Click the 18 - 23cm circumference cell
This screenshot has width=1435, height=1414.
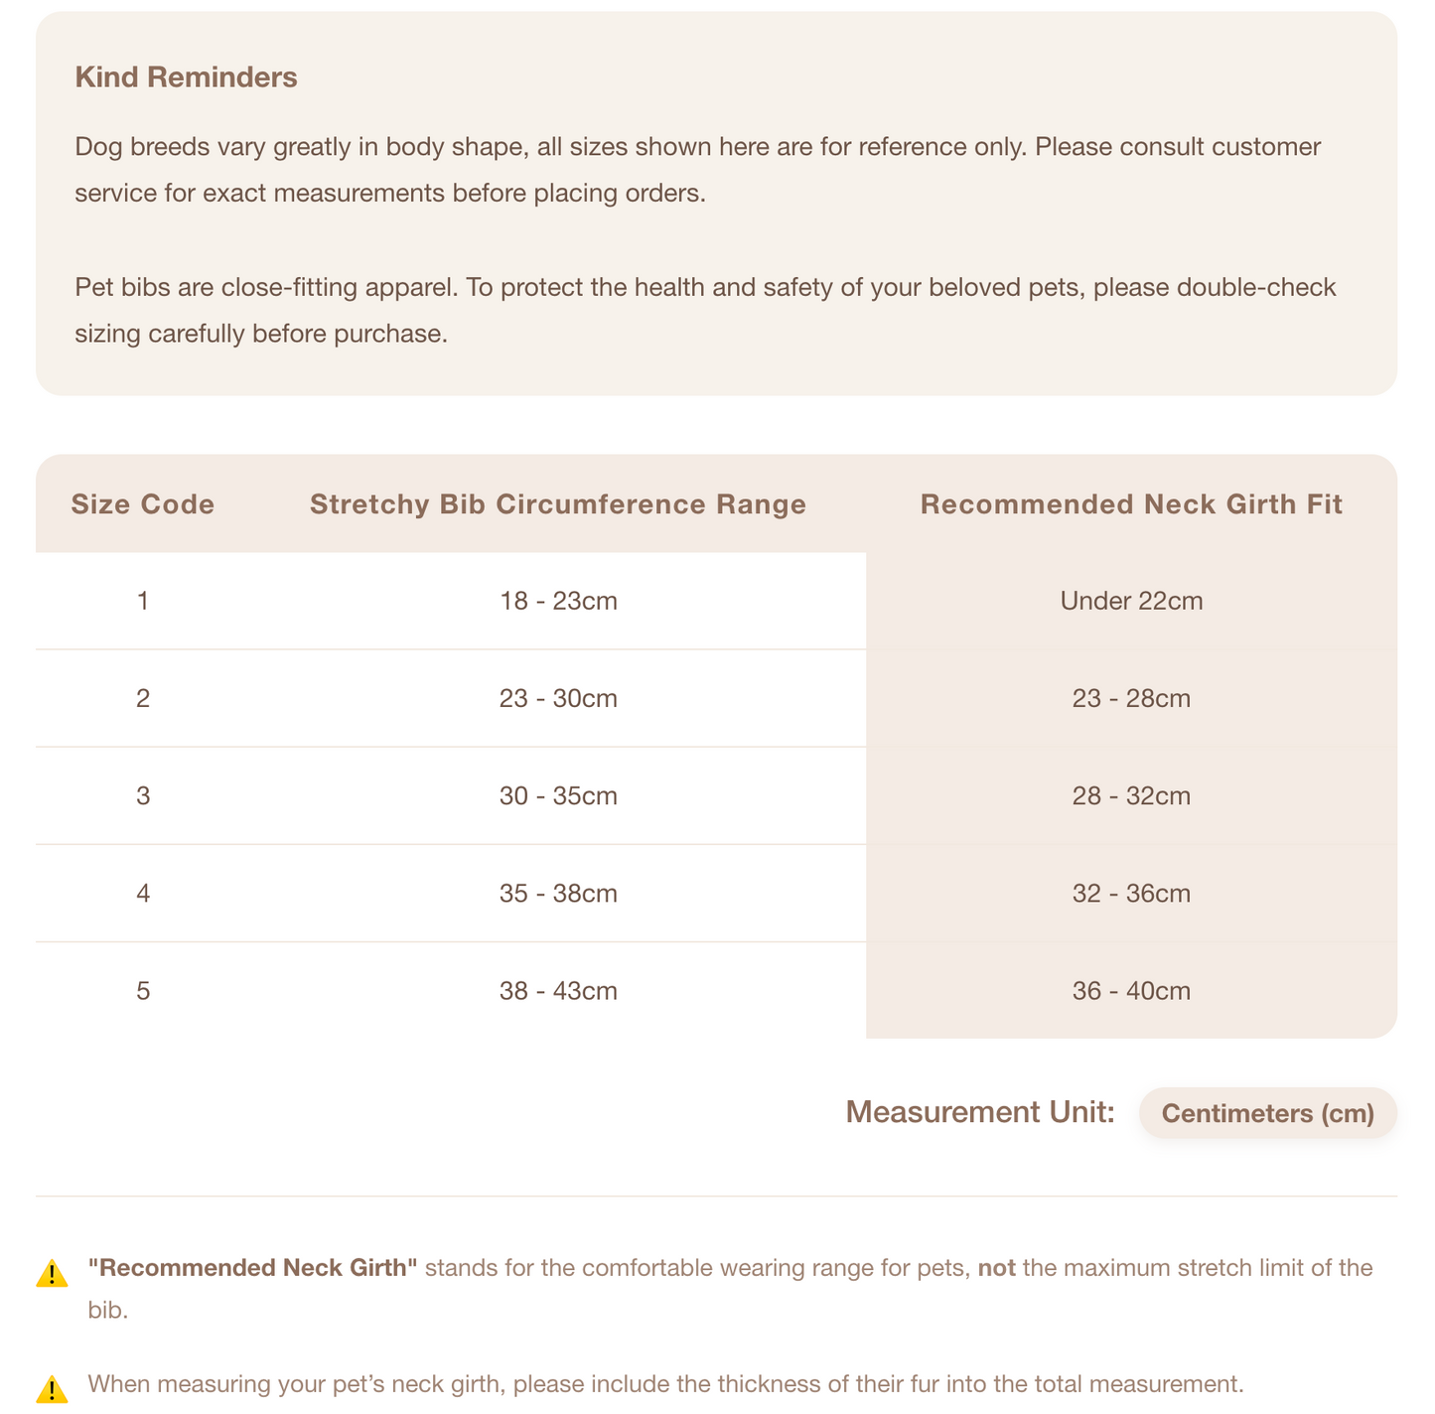558,601
